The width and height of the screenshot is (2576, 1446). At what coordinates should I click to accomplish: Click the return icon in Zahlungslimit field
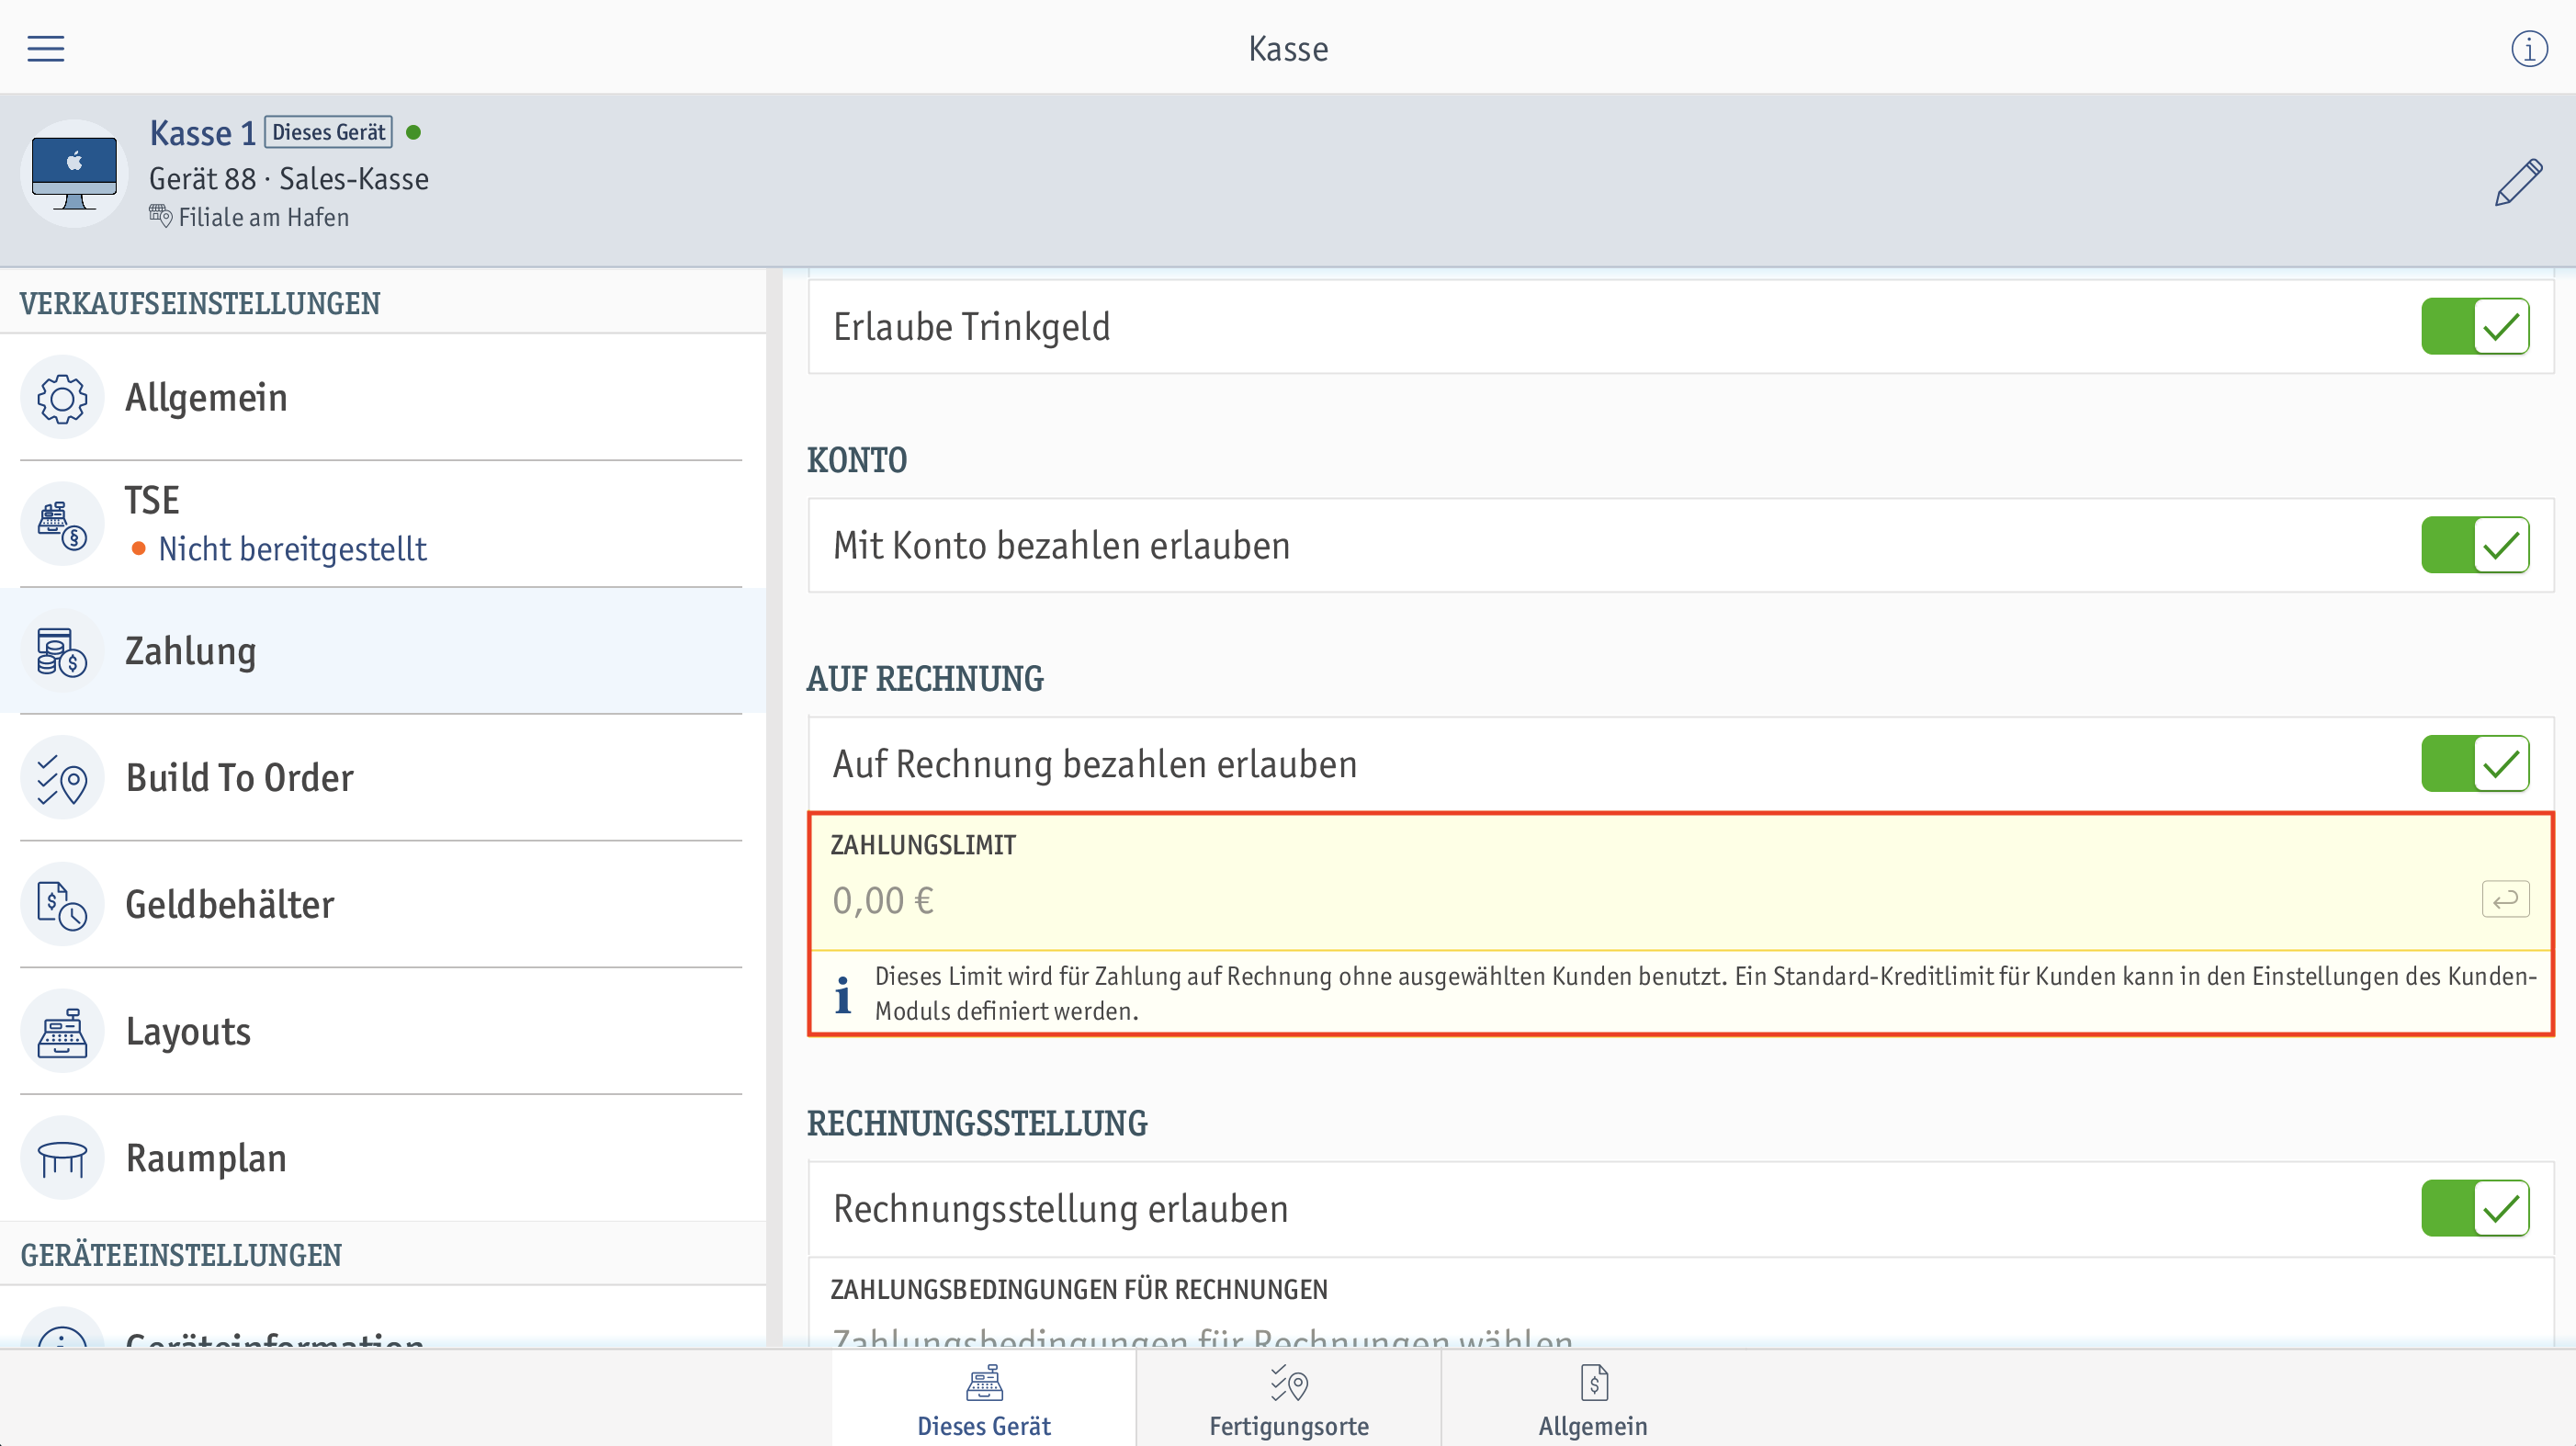(x=2505, y=899)
